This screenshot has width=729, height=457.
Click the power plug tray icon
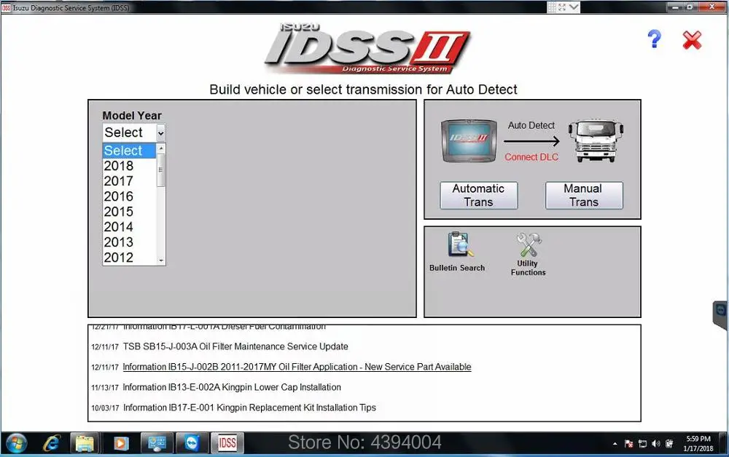[669, 444]
